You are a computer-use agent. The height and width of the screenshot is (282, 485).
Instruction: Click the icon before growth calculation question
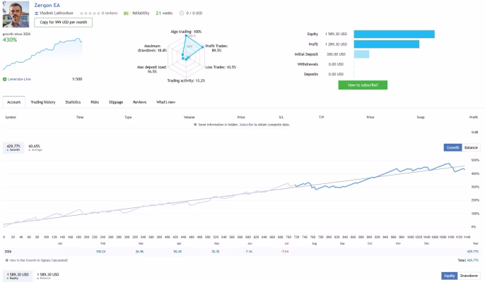(7, 260)
